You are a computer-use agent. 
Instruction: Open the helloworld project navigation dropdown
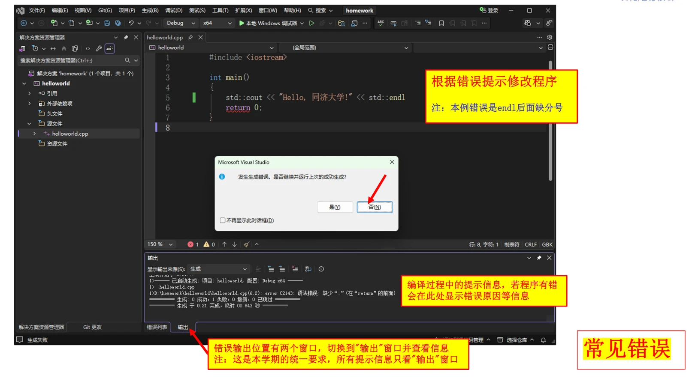211,48
